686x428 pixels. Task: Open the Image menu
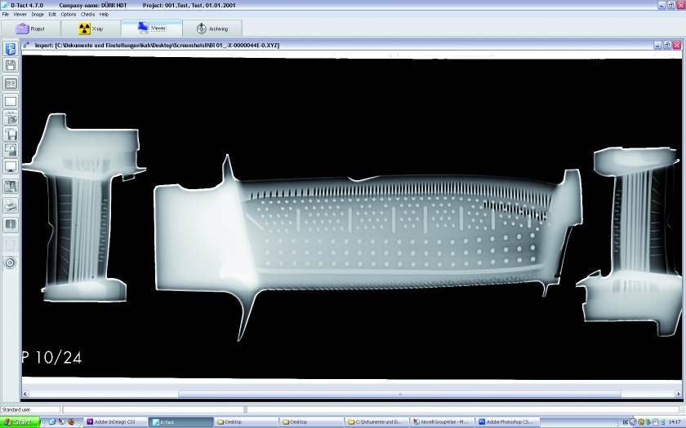point(38,14)
